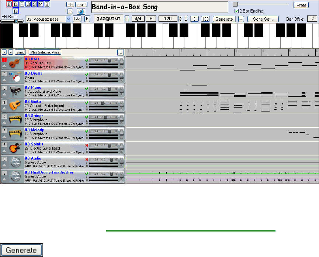This screenshot has width=319, height=257.
Task: Click the BB Melody vibraphone icon
Action: 15,134
